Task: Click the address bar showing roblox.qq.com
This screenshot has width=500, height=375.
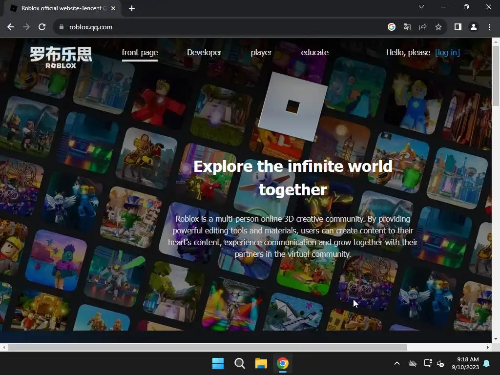Action: (220, 27)
